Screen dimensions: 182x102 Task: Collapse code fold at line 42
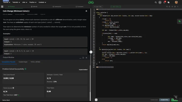[97, 67]
